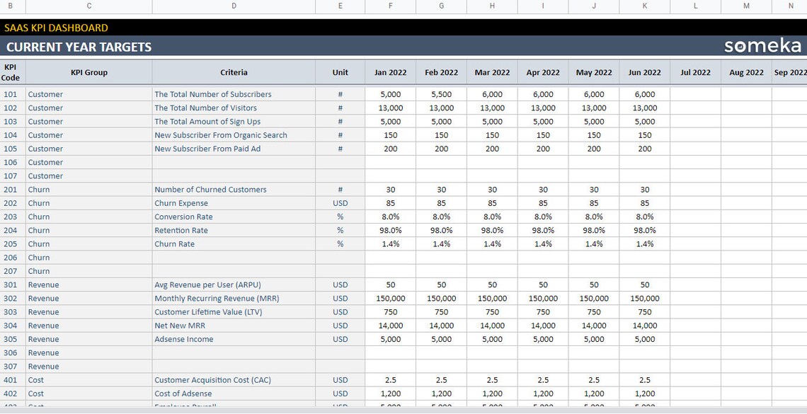Select the Mar 2022 MRR value of 150,000
807x414 pixels.
(x=491, y=298)
